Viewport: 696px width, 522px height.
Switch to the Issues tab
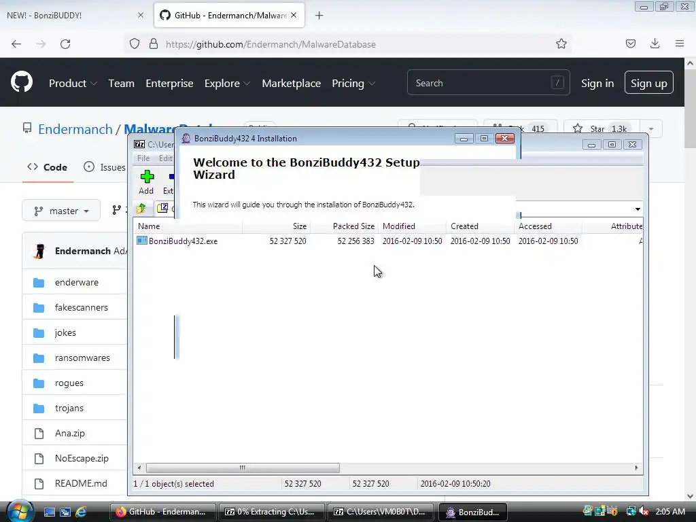[x=105, y=167]
